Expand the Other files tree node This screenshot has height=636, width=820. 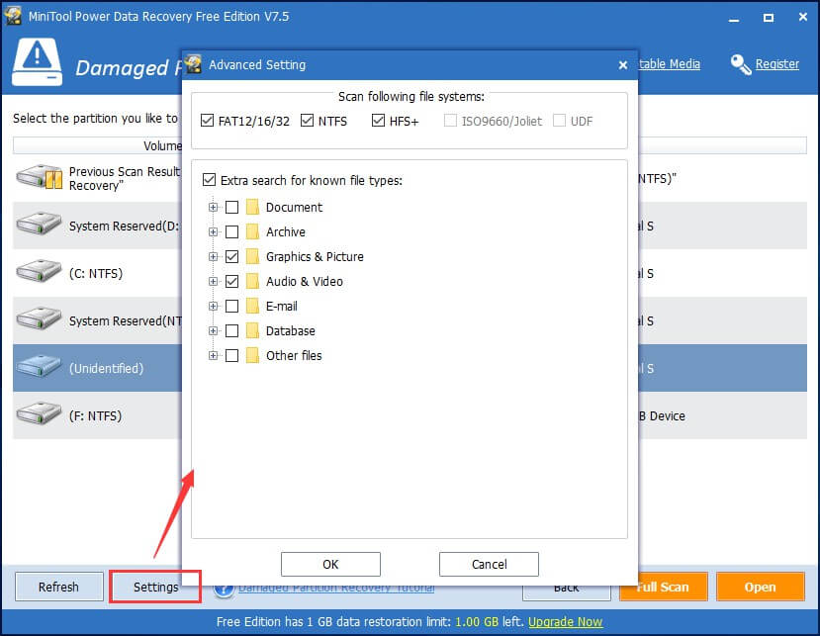point(213,356)
